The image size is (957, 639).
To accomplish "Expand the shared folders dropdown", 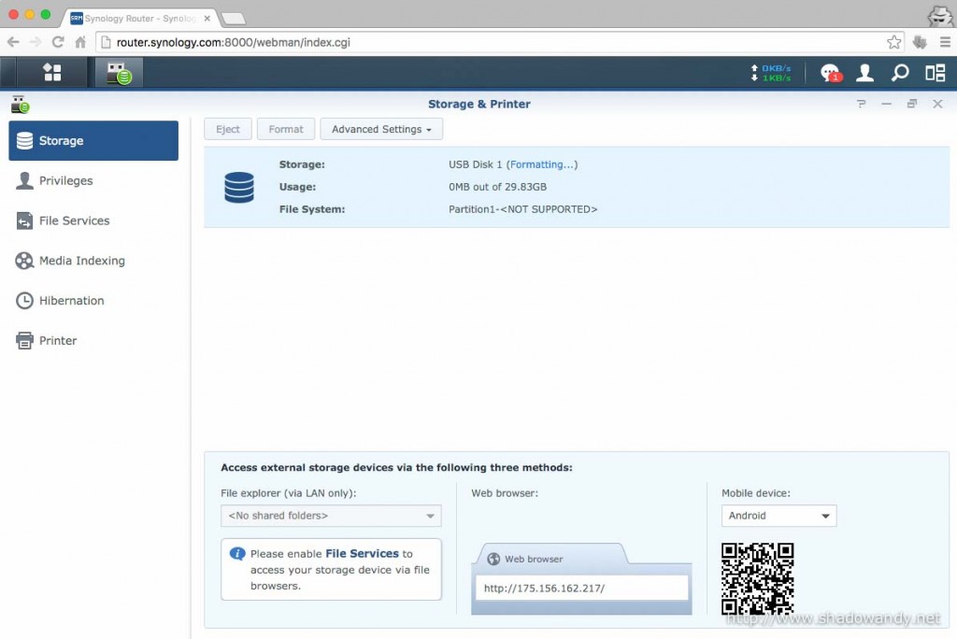I will click(x=331, y=515).
